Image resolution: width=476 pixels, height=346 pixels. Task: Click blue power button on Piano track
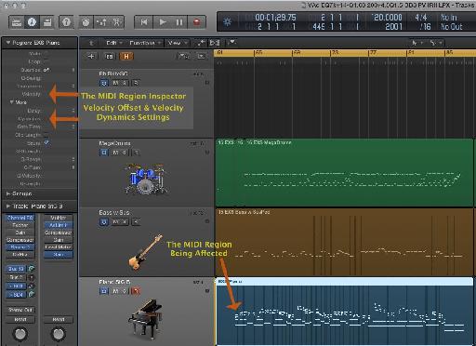104,291
